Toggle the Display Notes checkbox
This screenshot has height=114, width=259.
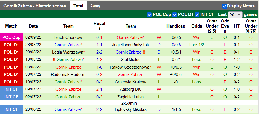coord(225,6)
